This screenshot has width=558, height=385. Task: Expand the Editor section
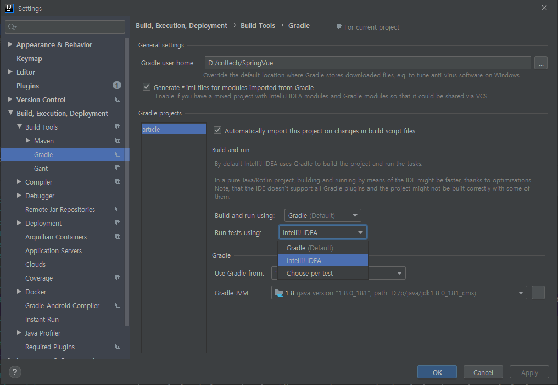click(x=10, y=72)
